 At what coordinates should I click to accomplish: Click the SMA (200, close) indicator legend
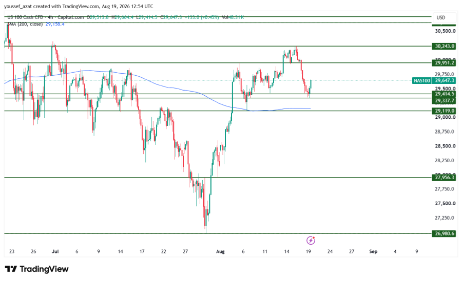[x=25, y=24]
